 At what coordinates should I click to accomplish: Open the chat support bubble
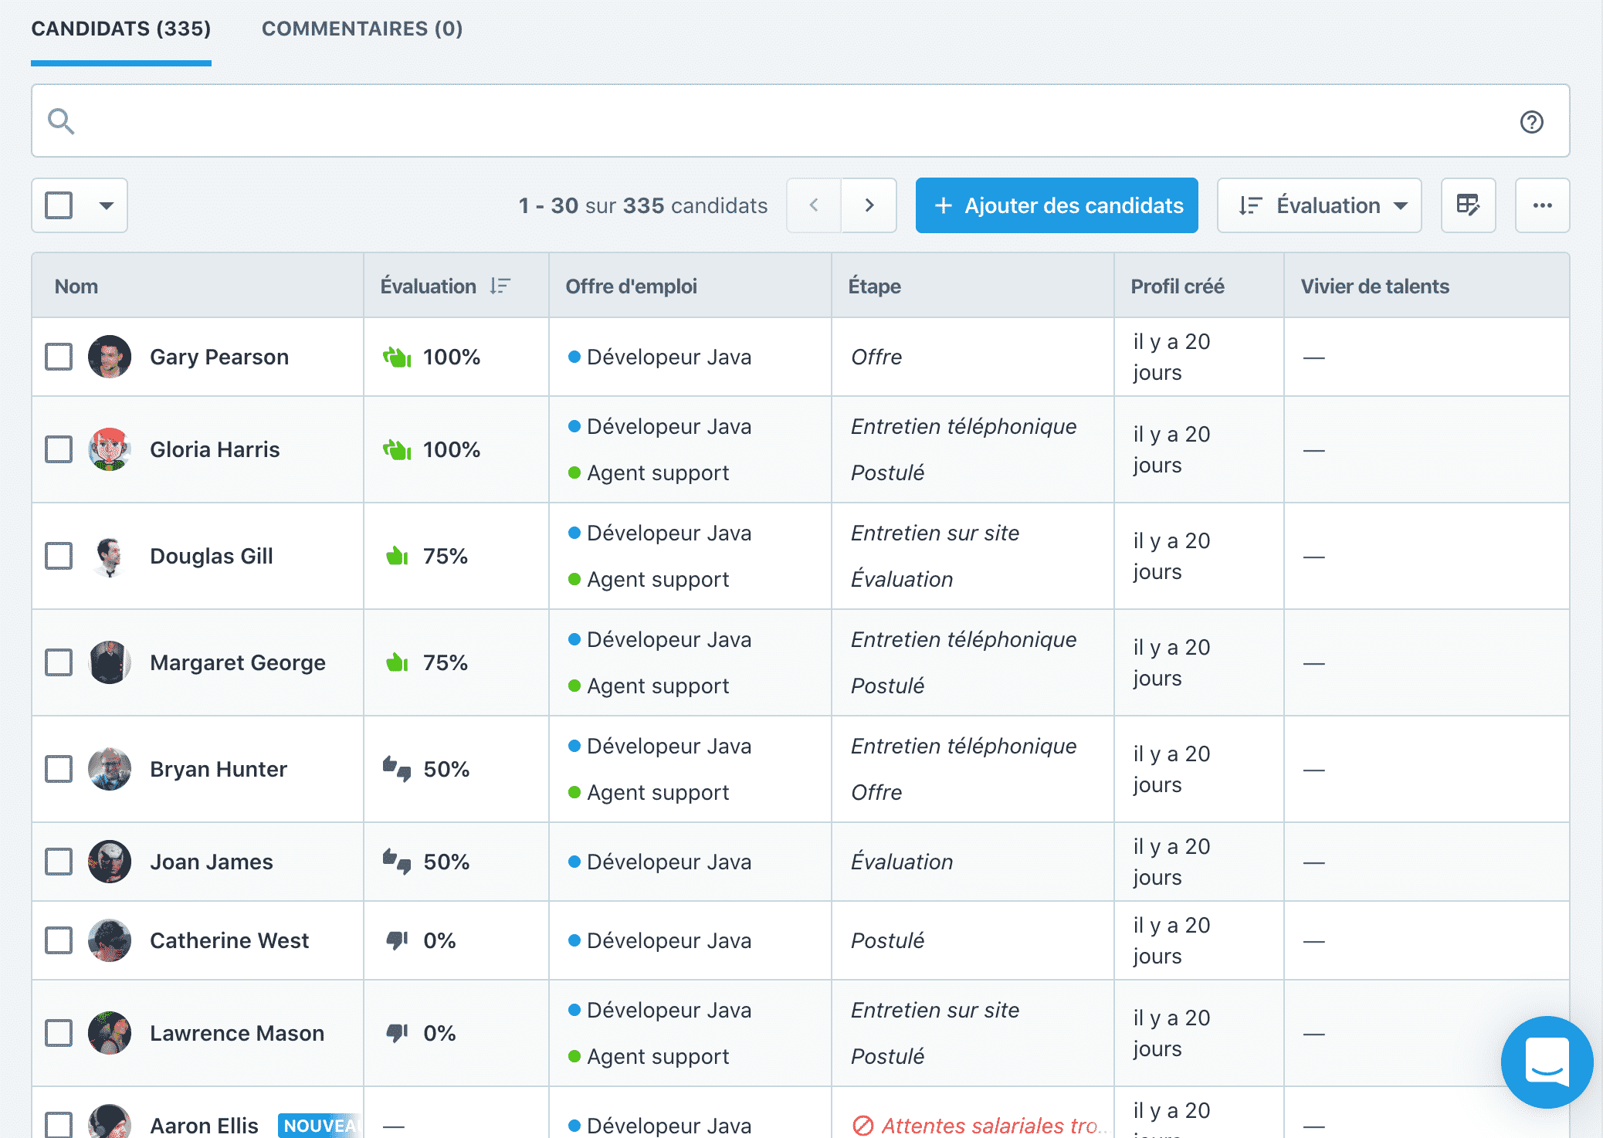(1547, 1062)
